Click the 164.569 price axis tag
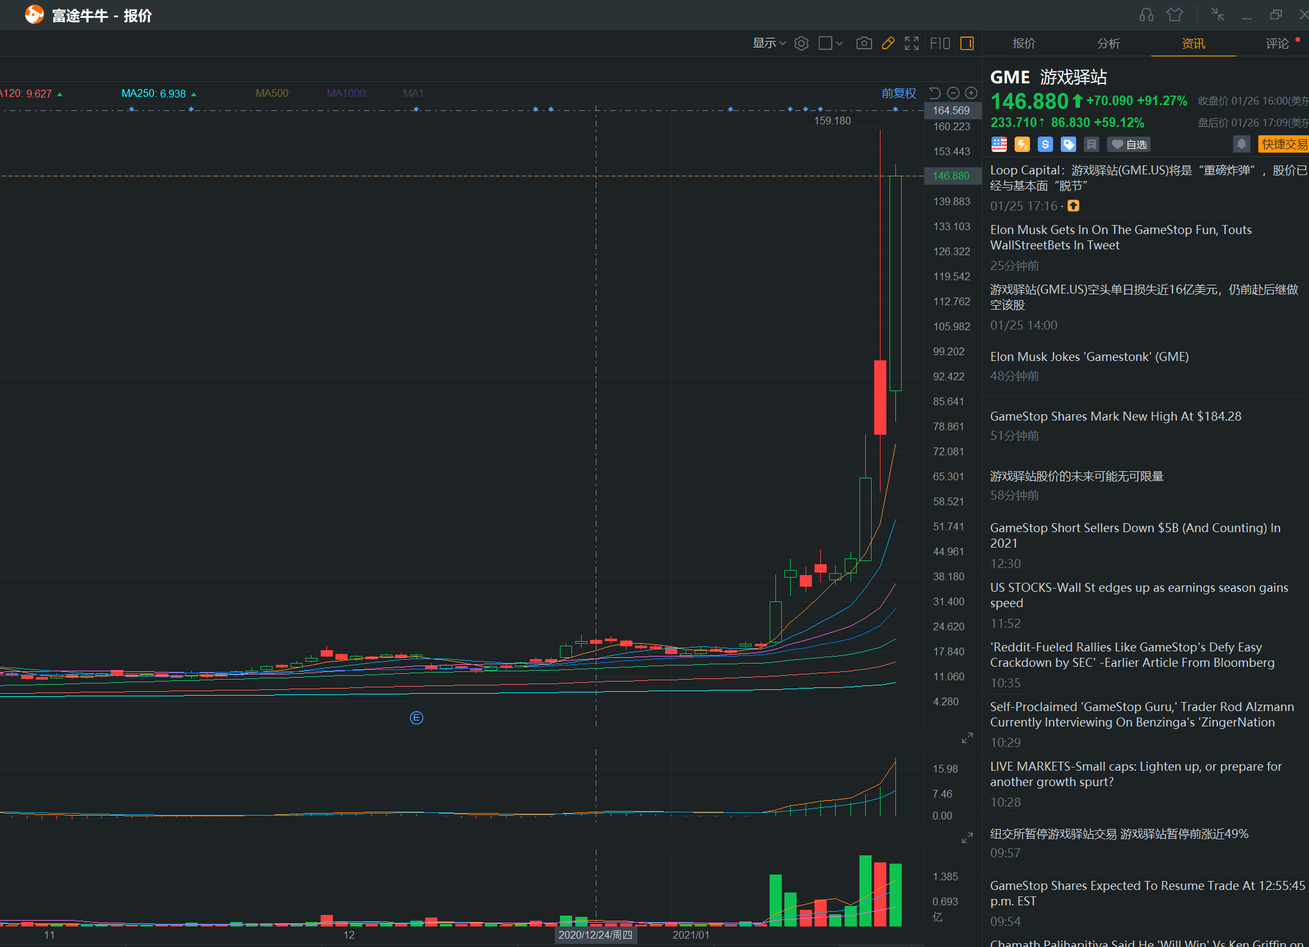 (x=952, y=110)
